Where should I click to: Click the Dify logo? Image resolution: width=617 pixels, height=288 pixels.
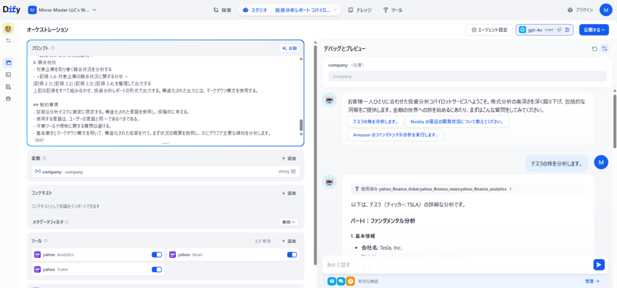coord(11,10)
